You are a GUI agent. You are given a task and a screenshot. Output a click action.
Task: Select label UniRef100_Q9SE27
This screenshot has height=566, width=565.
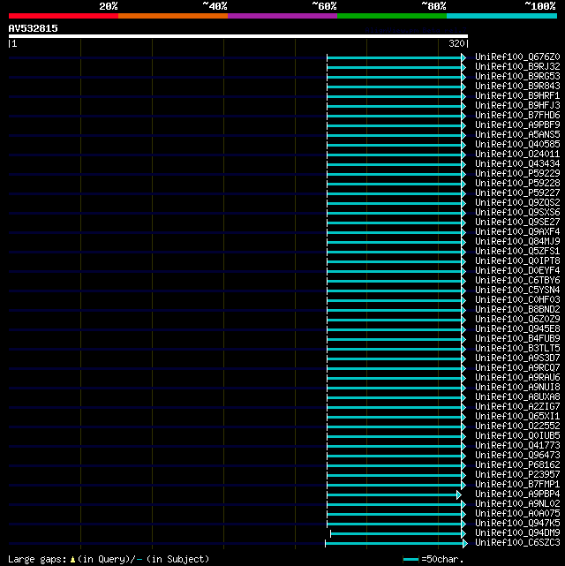pyautogui.click(x=517, y=222)
